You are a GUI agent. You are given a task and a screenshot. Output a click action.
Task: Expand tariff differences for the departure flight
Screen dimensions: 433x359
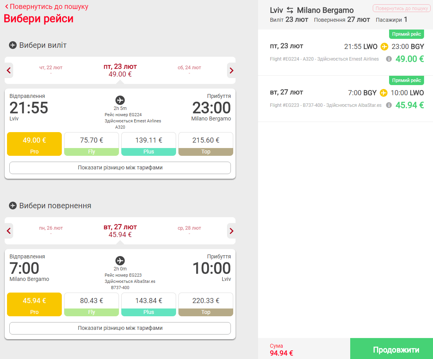coord(120,168)
